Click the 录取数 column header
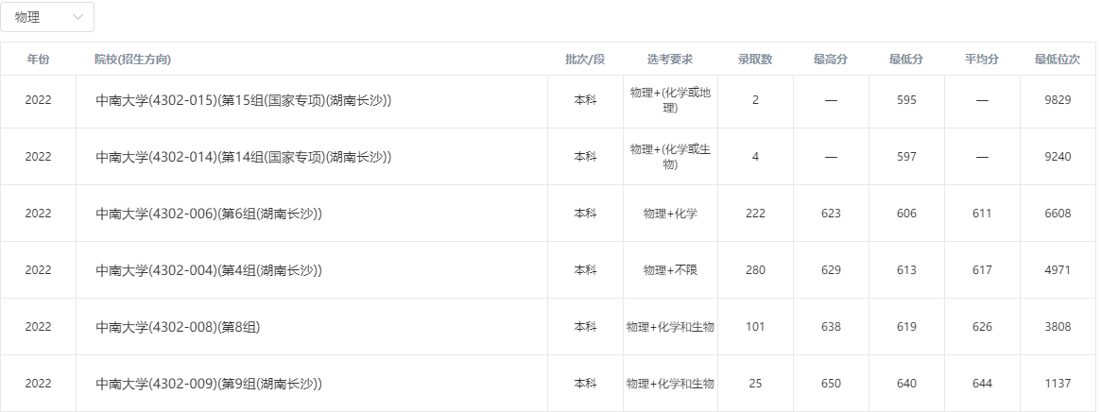 755,60
